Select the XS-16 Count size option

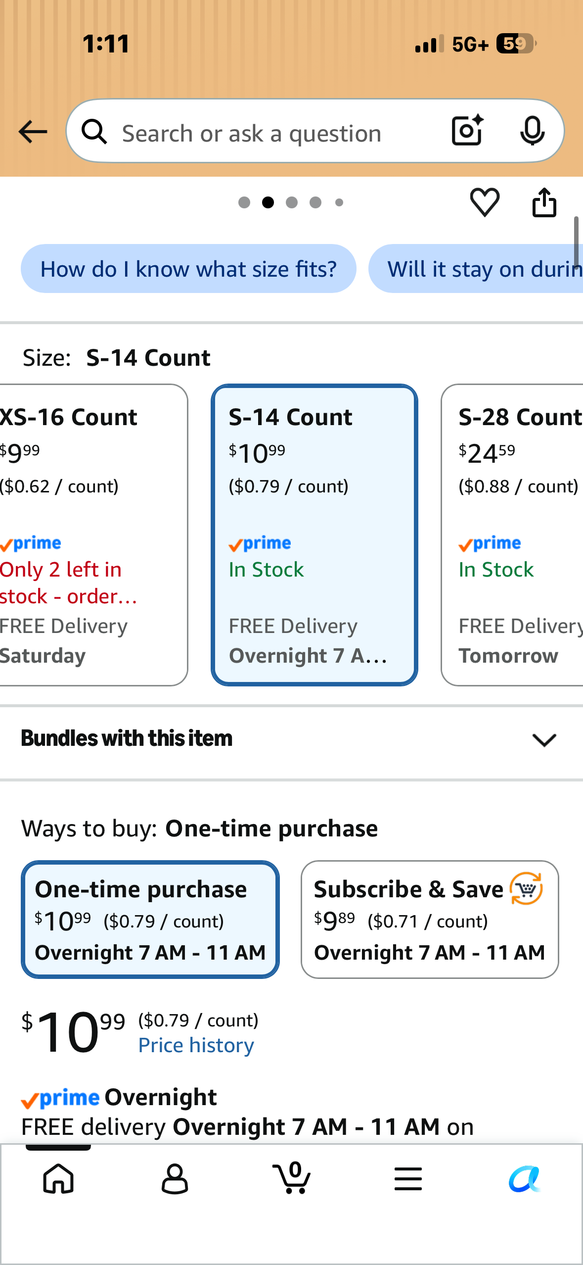(92, 535)
